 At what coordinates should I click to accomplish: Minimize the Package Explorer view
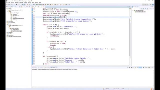[x=28, y=7]
